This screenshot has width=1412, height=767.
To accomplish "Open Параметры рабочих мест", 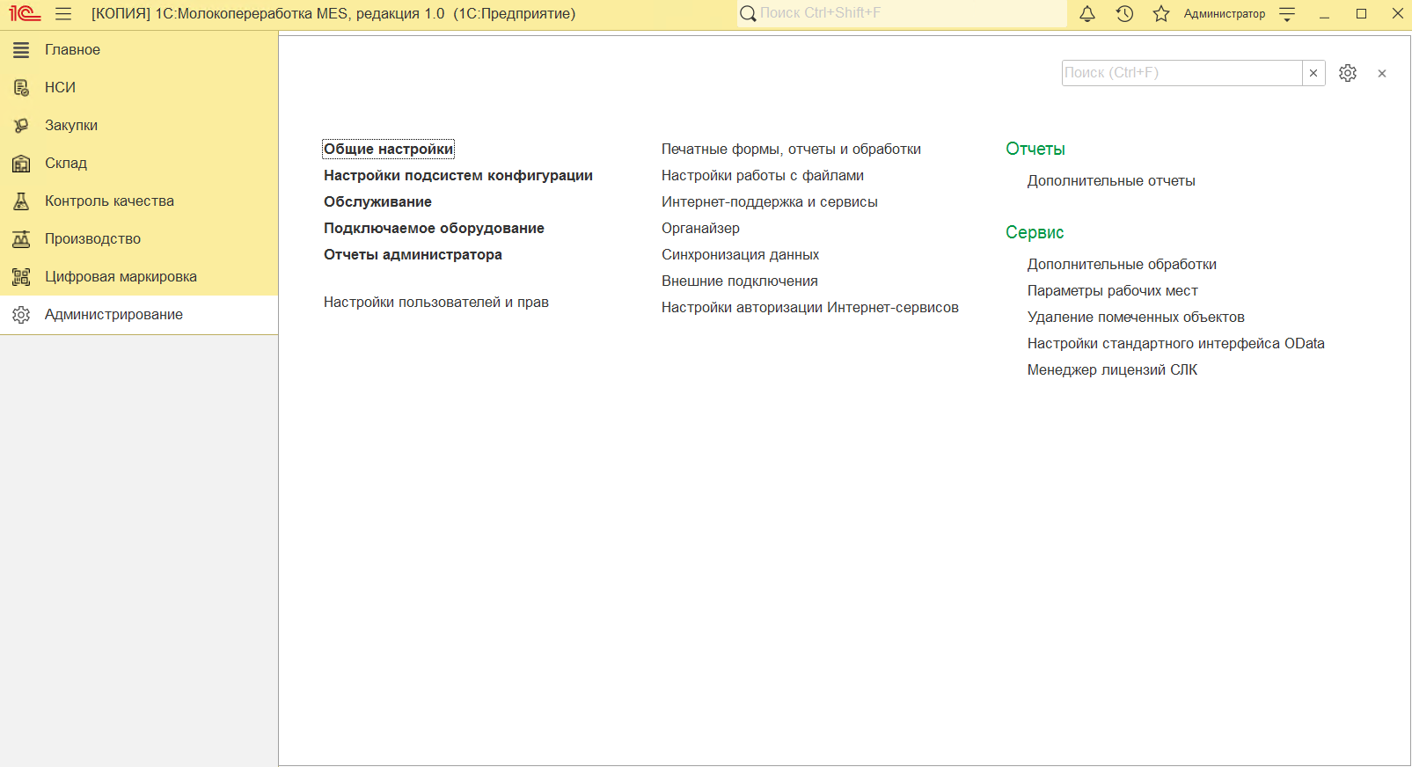I will [x=1113, y=291].
